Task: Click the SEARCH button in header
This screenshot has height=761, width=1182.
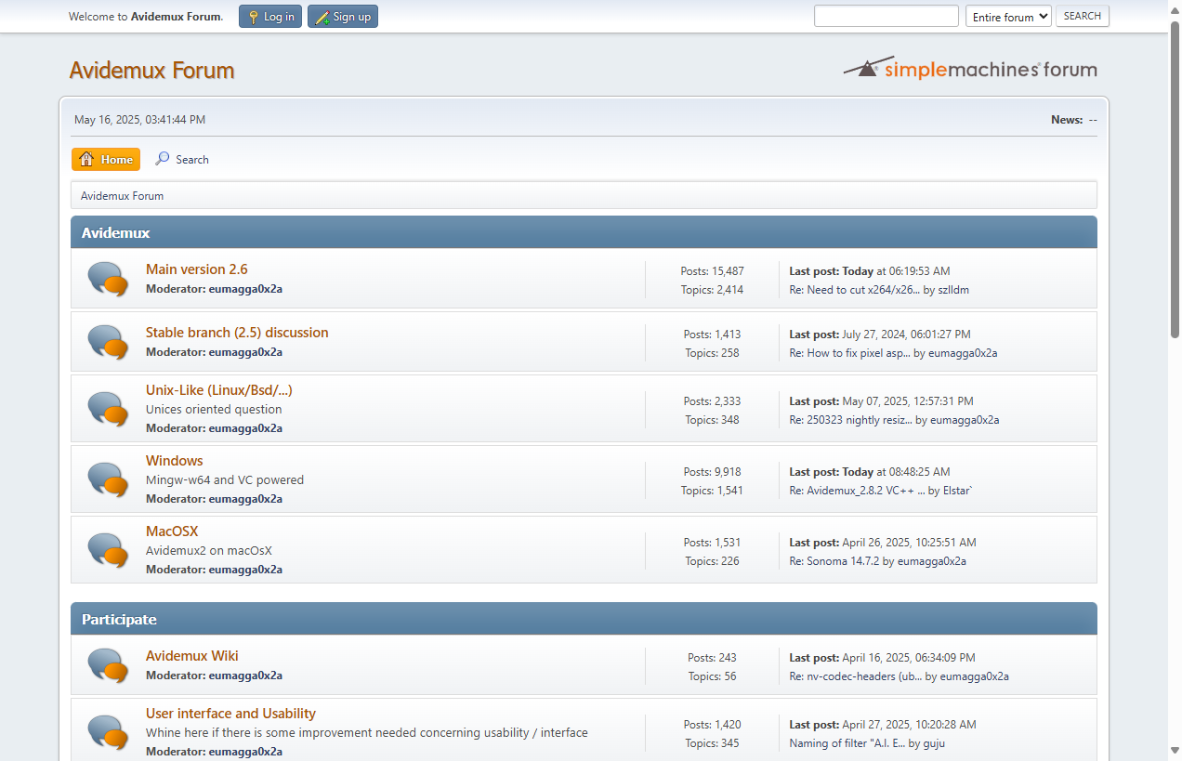Action: [1082, 17]
